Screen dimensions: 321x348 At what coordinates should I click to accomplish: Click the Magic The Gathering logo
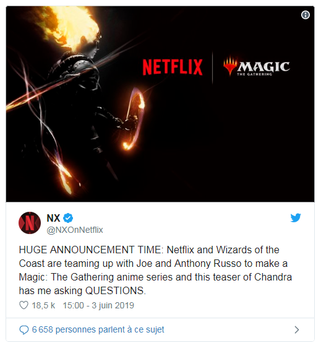(256, 67)
